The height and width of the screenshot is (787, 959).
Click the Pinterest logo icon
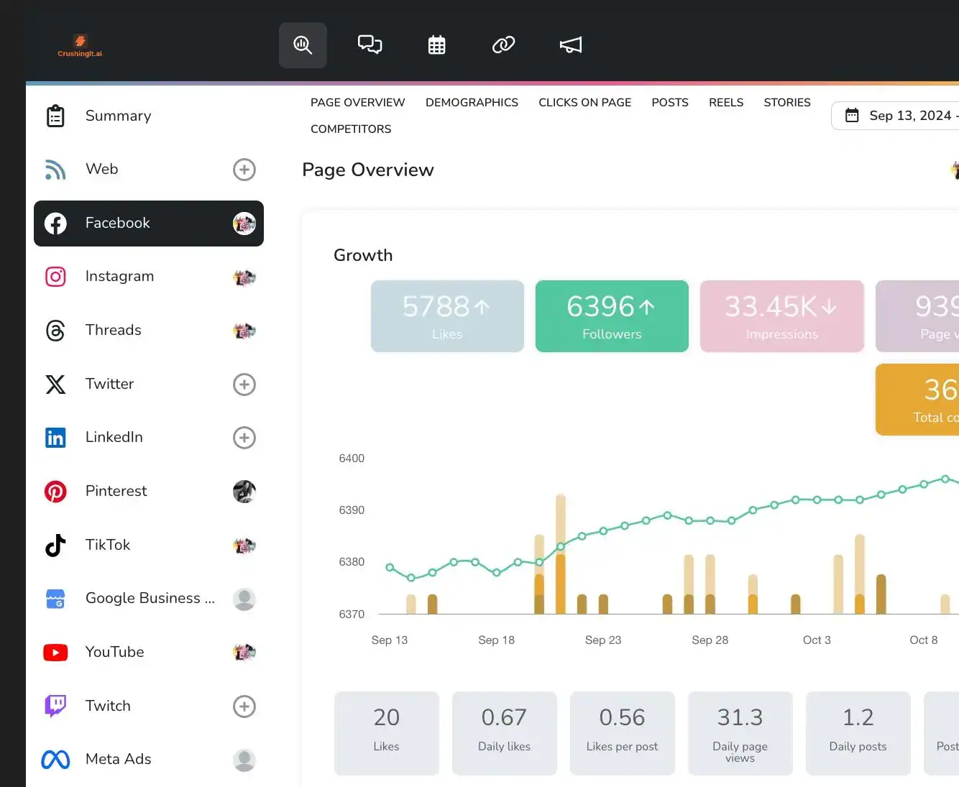coord(55,492)
